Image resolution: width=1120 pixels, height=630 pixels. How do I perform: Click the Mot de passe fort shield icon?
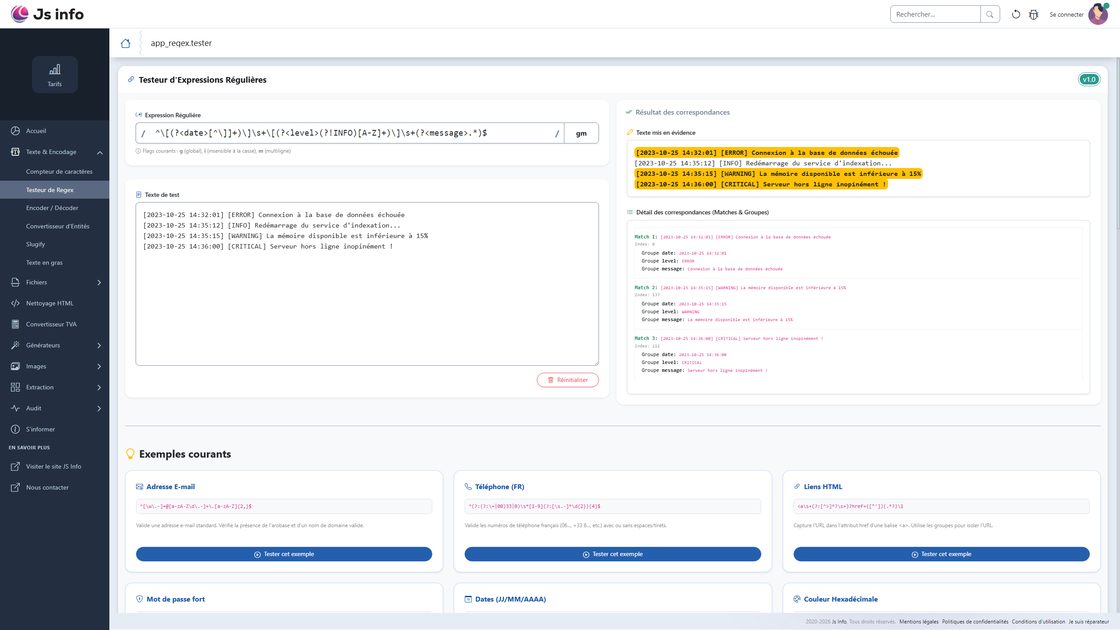tap(140, 599)
